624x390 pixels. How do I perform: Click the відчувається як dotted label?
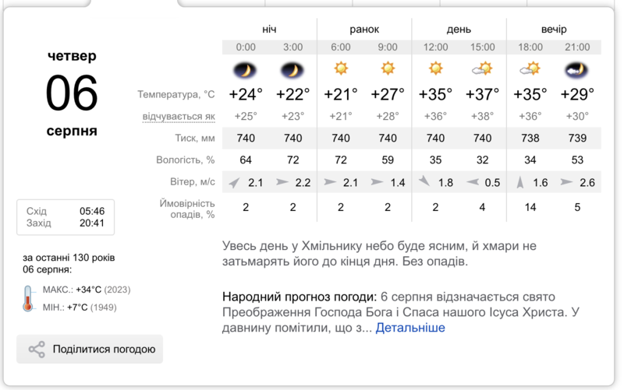point(179,117)
